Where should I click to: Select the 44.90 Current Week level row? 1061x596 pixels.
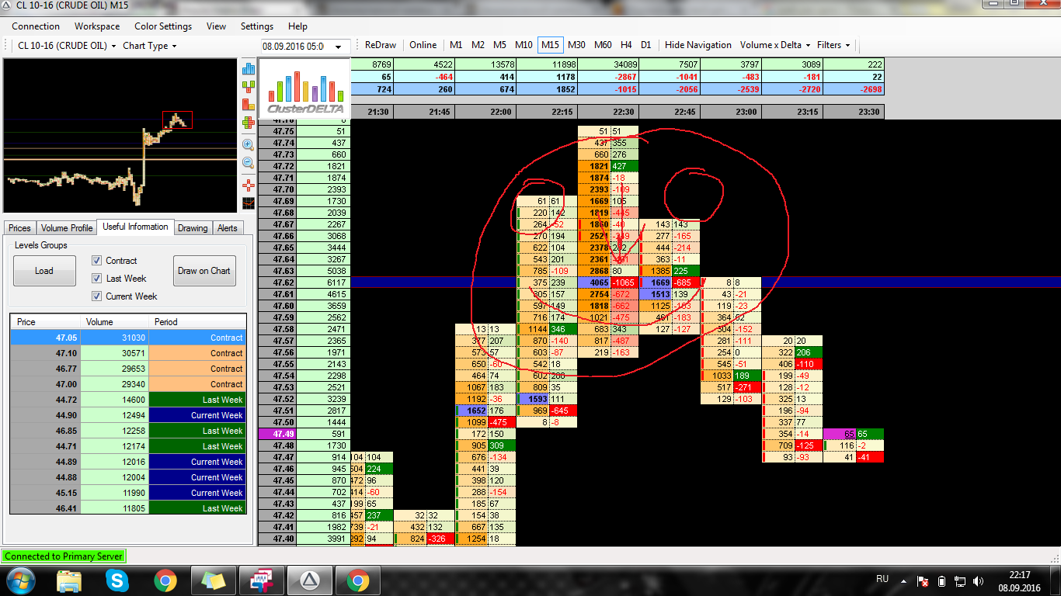tap(128, 415)
